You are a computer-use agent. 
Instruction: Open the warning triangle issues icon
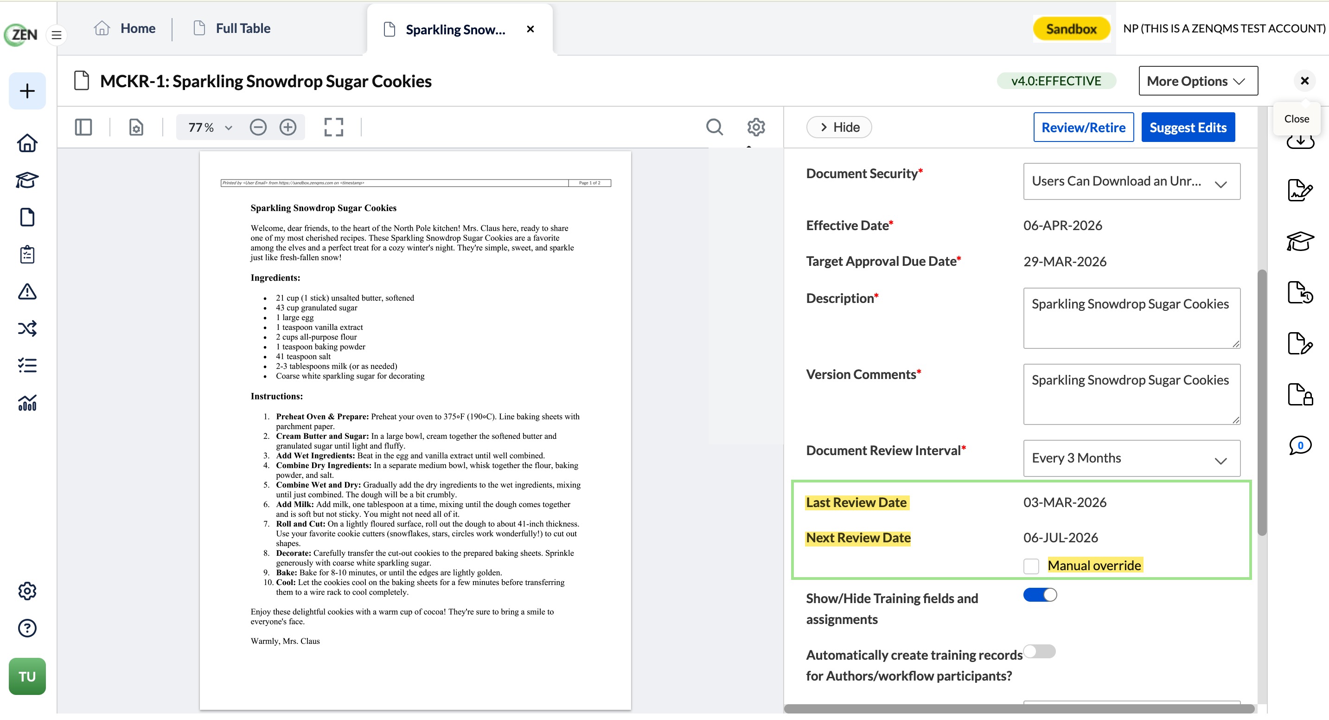click(x=27, y=292)
